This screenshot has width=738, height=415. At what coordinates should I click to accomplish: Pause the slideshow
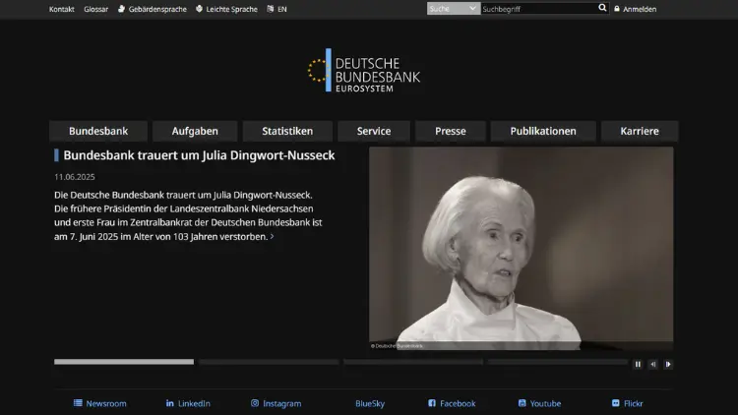click(638, 364)
